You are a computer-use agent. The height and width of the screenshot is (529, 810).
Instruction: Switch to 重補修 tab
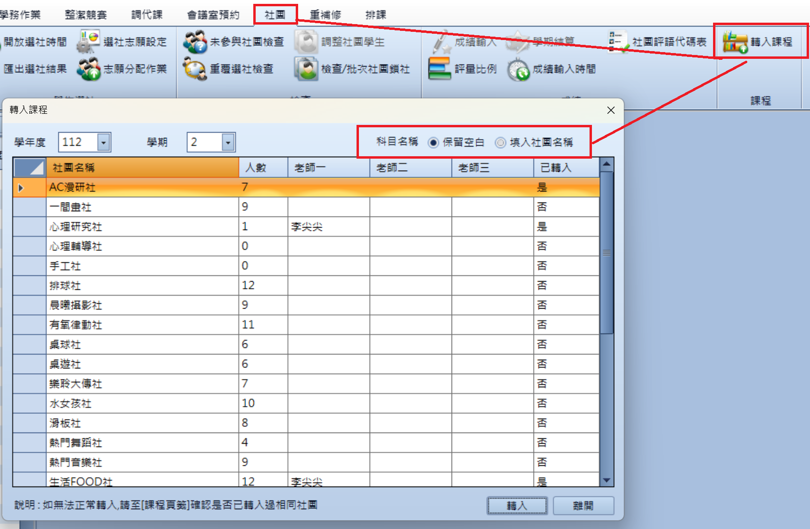tap(326, 15)
